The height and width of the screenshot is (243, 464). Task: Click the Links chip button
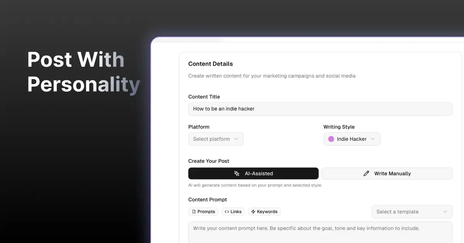point(233,212)
